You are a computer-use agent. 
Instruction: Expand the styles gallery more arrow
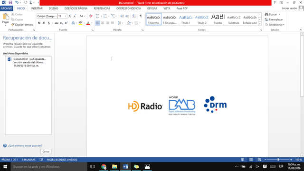point(260,24)
